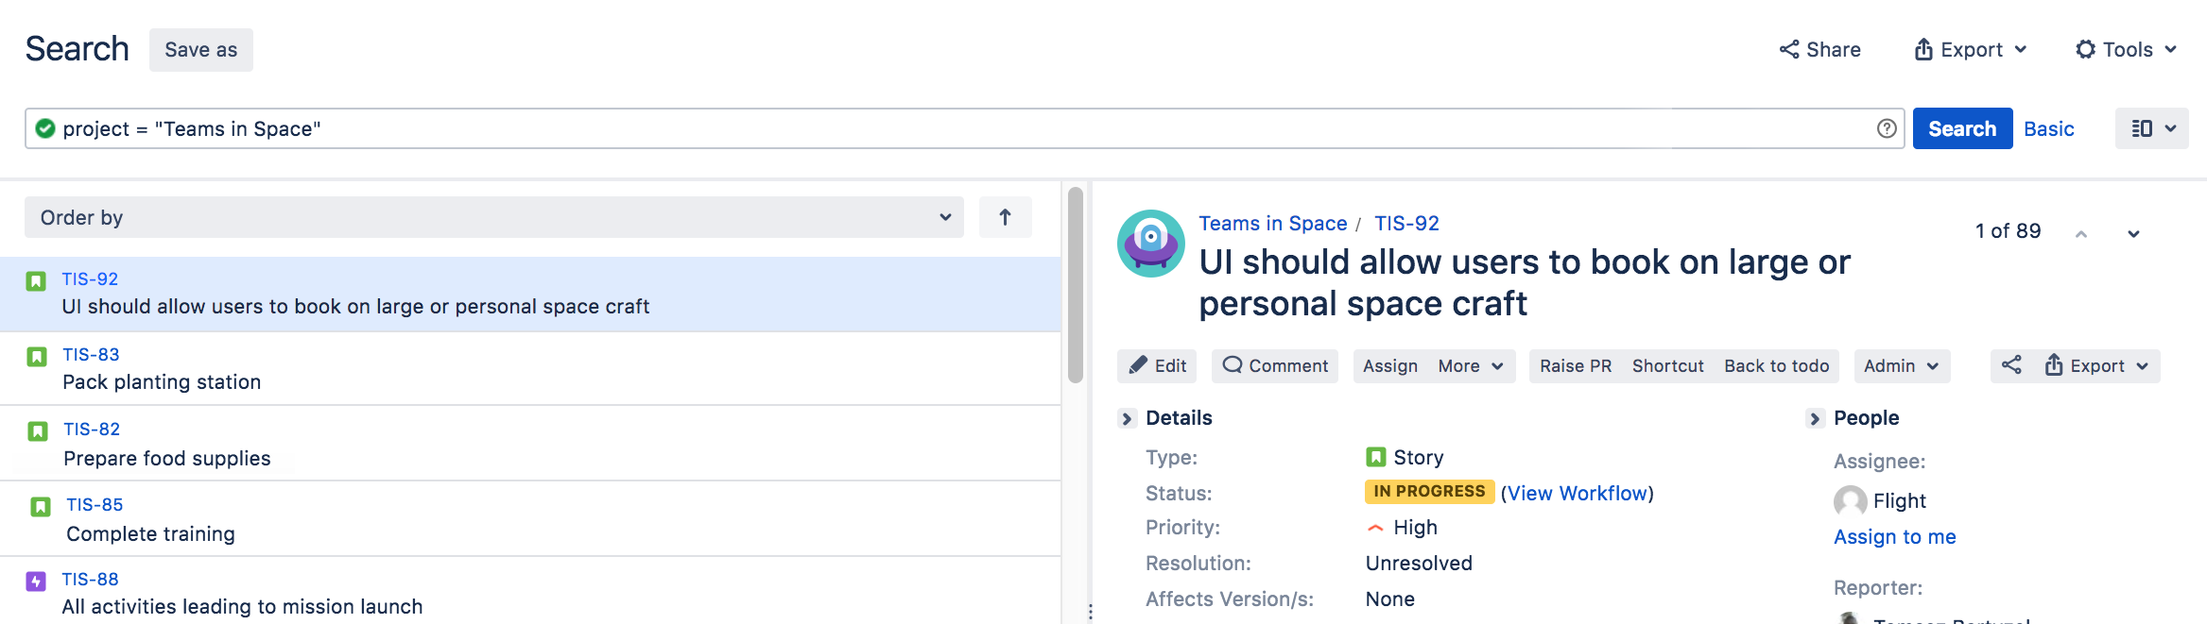Go to next issue with down chevron
This screenshot has height=624, width=2207.
(x=2133, y=233)
